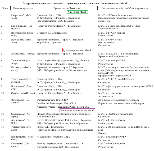Viewport: 154px width, 151px height.
Task: Click drug name 'Цетуксимаб (Эрбитукс)'
Action: [22, 41]
